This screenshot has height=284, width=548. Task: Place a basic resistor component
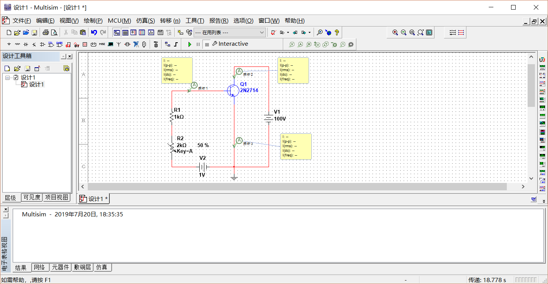18,44
